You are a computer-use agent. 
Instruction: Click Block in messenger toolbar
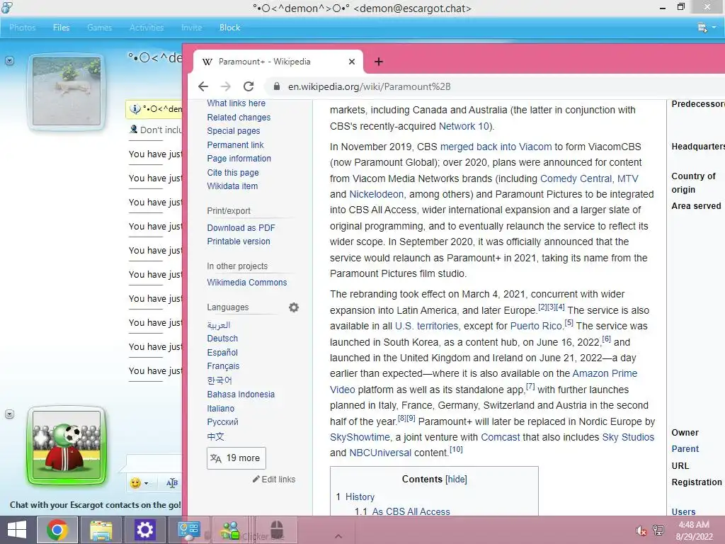tap(230, 28)
